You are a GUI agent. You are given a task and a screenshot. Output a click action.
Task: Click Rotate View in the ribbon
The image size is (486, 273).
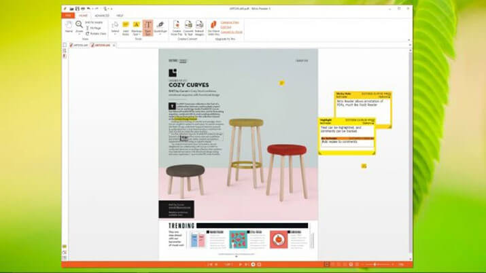tap(96, 33)
